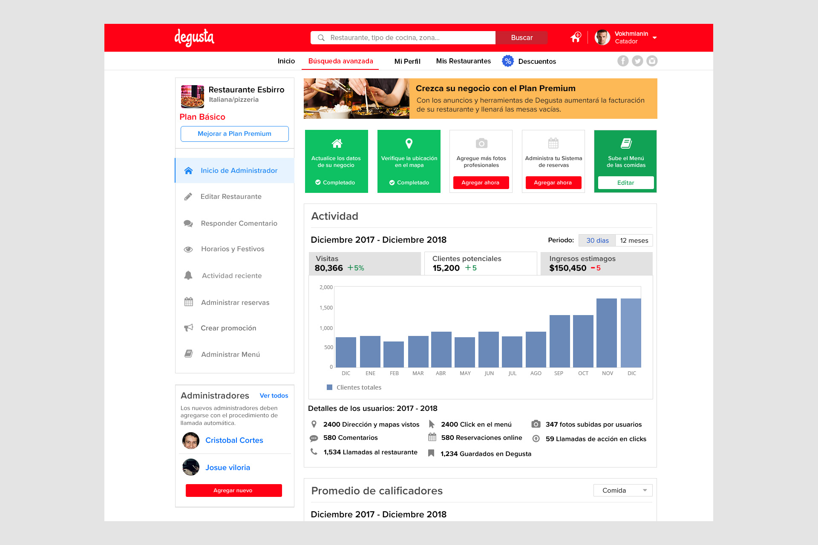This screenshot has height=545, width=818.
Task: Click the camera icon in fotos card
Action: coord(481,143)
